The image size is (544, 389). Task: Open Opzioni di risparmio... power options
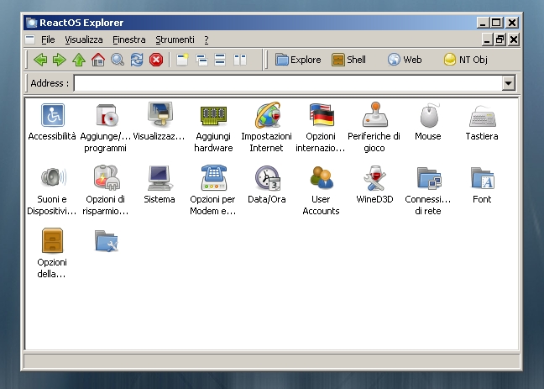coord(106,191)
